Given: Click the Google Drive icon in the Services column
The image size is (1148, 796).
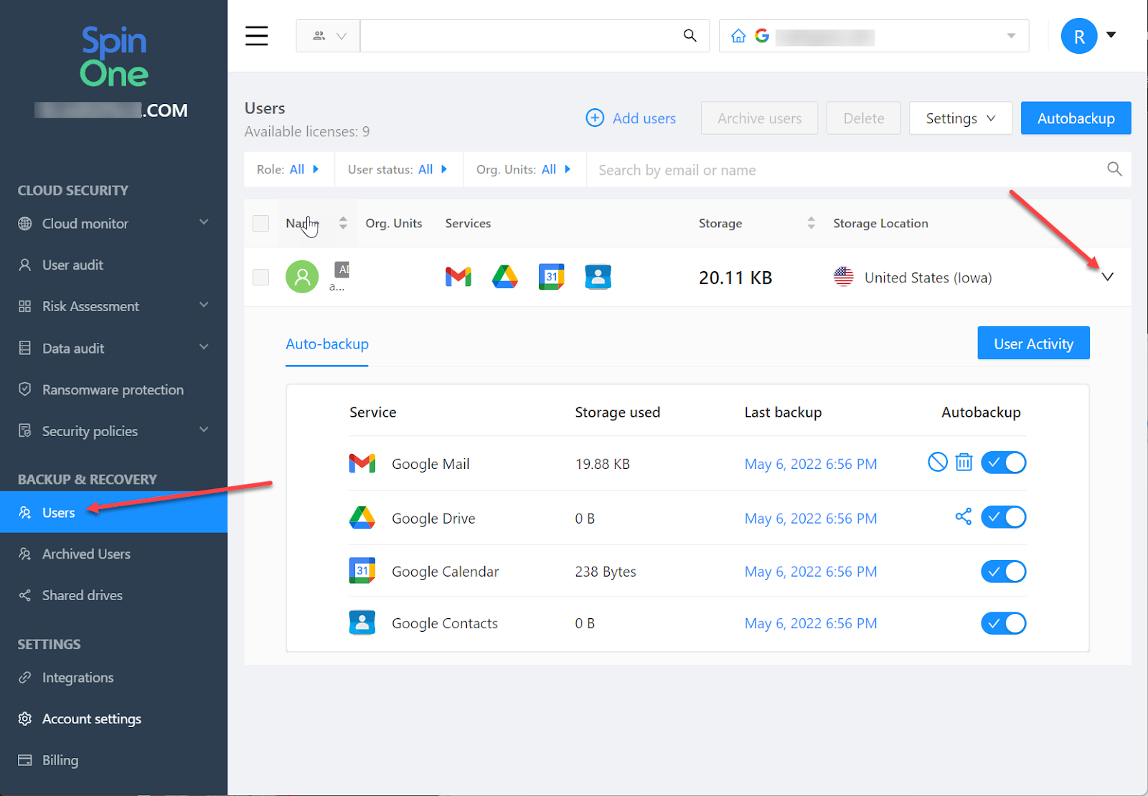Looking at the screenshot, I should [504, 277].
